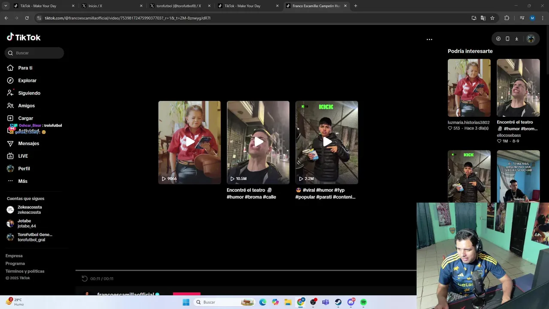The image size is (549, 309).
Task: Click the Windows taskbar search box
Action: (x=224, y=302)
